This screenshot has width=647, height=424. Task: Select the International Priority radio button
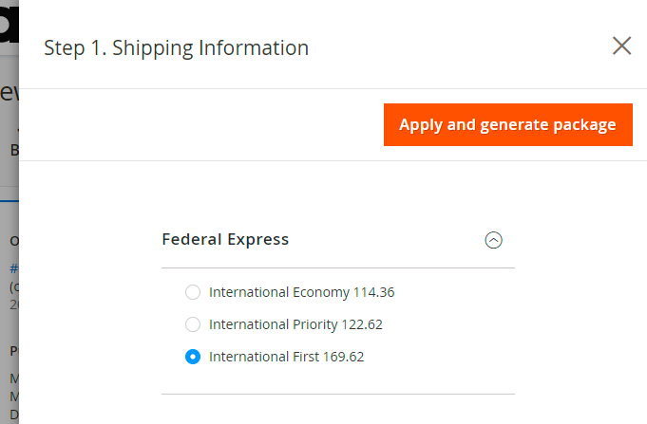coord(193,324)
